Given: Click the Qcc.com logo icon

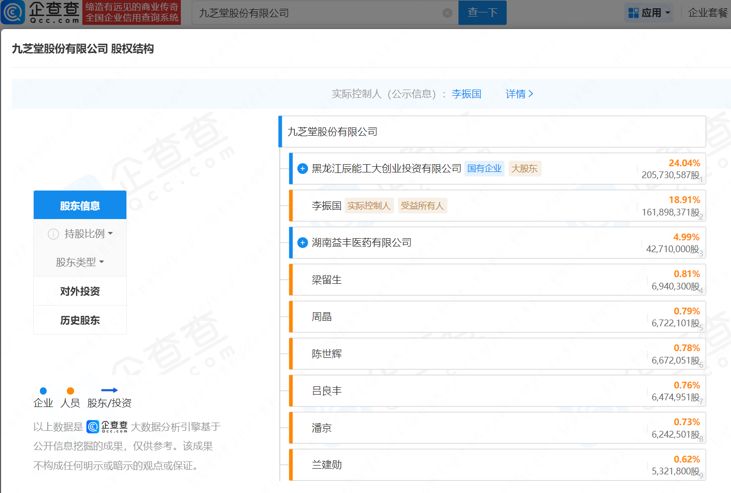Looking at the screenshot, I should (13, 13).
